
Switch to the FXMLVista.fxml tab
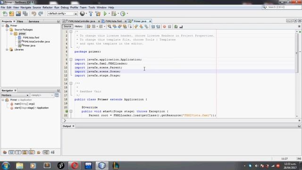coord(113,21)
